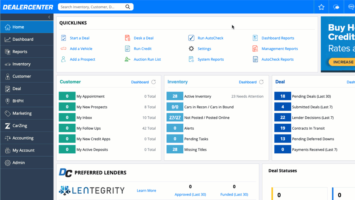Click the Lentegrity lender logo
355x200 pixels.
tap(92, 190)
